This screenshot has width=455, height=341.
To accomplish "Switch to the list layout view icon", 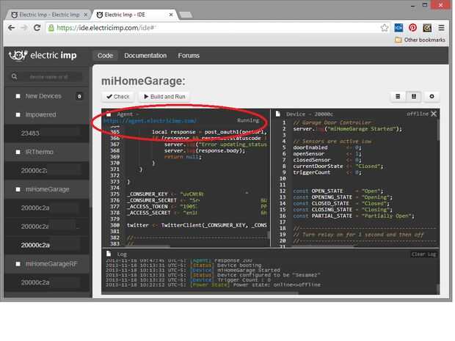I will [x=398, y=96].
